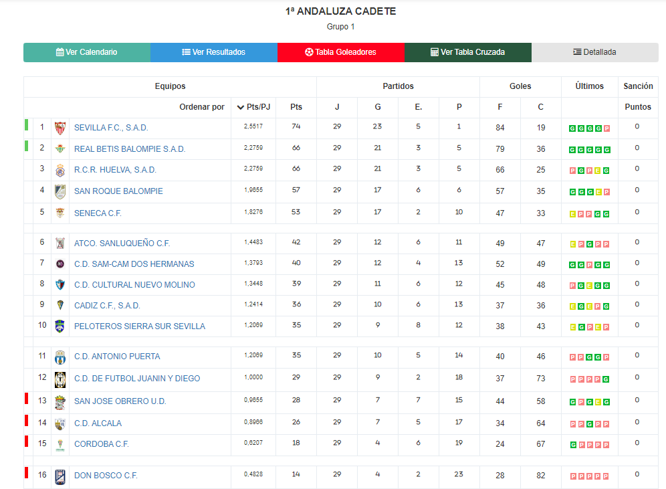Click the Cadiz C.F. crest
Screen dimensions: 666x489
pos(60,305)
